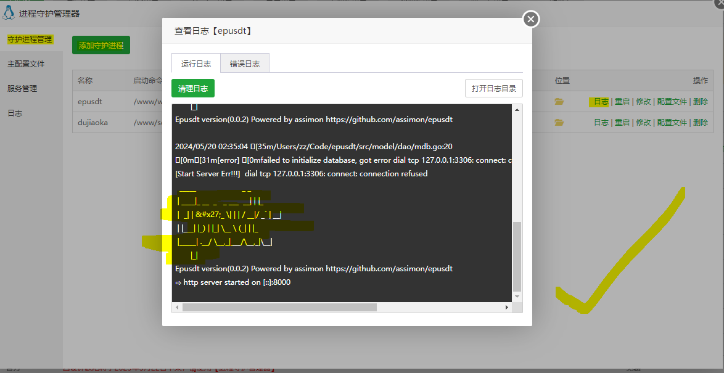724x373 pixels.
Task: Click the 清理日志 button
Action: (193, 89)
